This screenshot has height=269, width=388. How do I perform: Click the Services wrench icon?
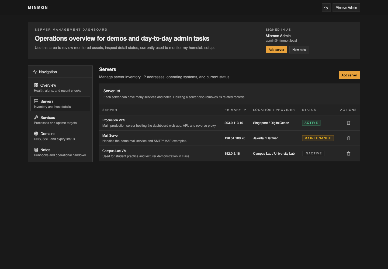36,117
